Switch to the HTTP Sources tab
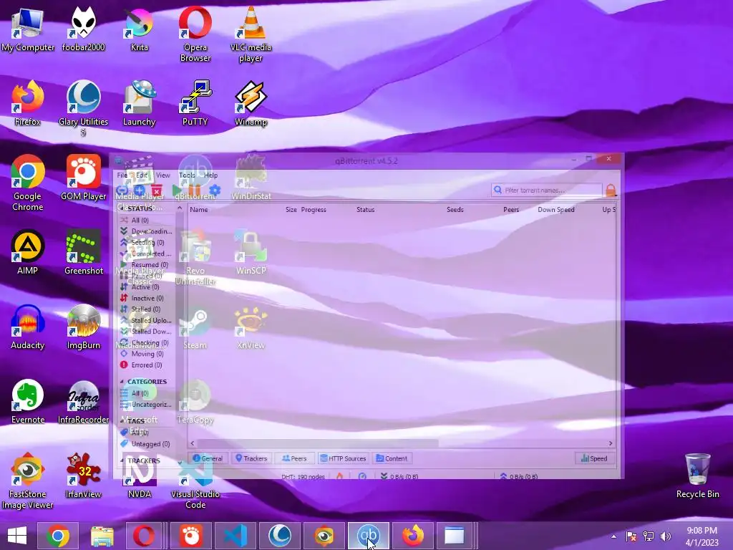 point(343,458)
